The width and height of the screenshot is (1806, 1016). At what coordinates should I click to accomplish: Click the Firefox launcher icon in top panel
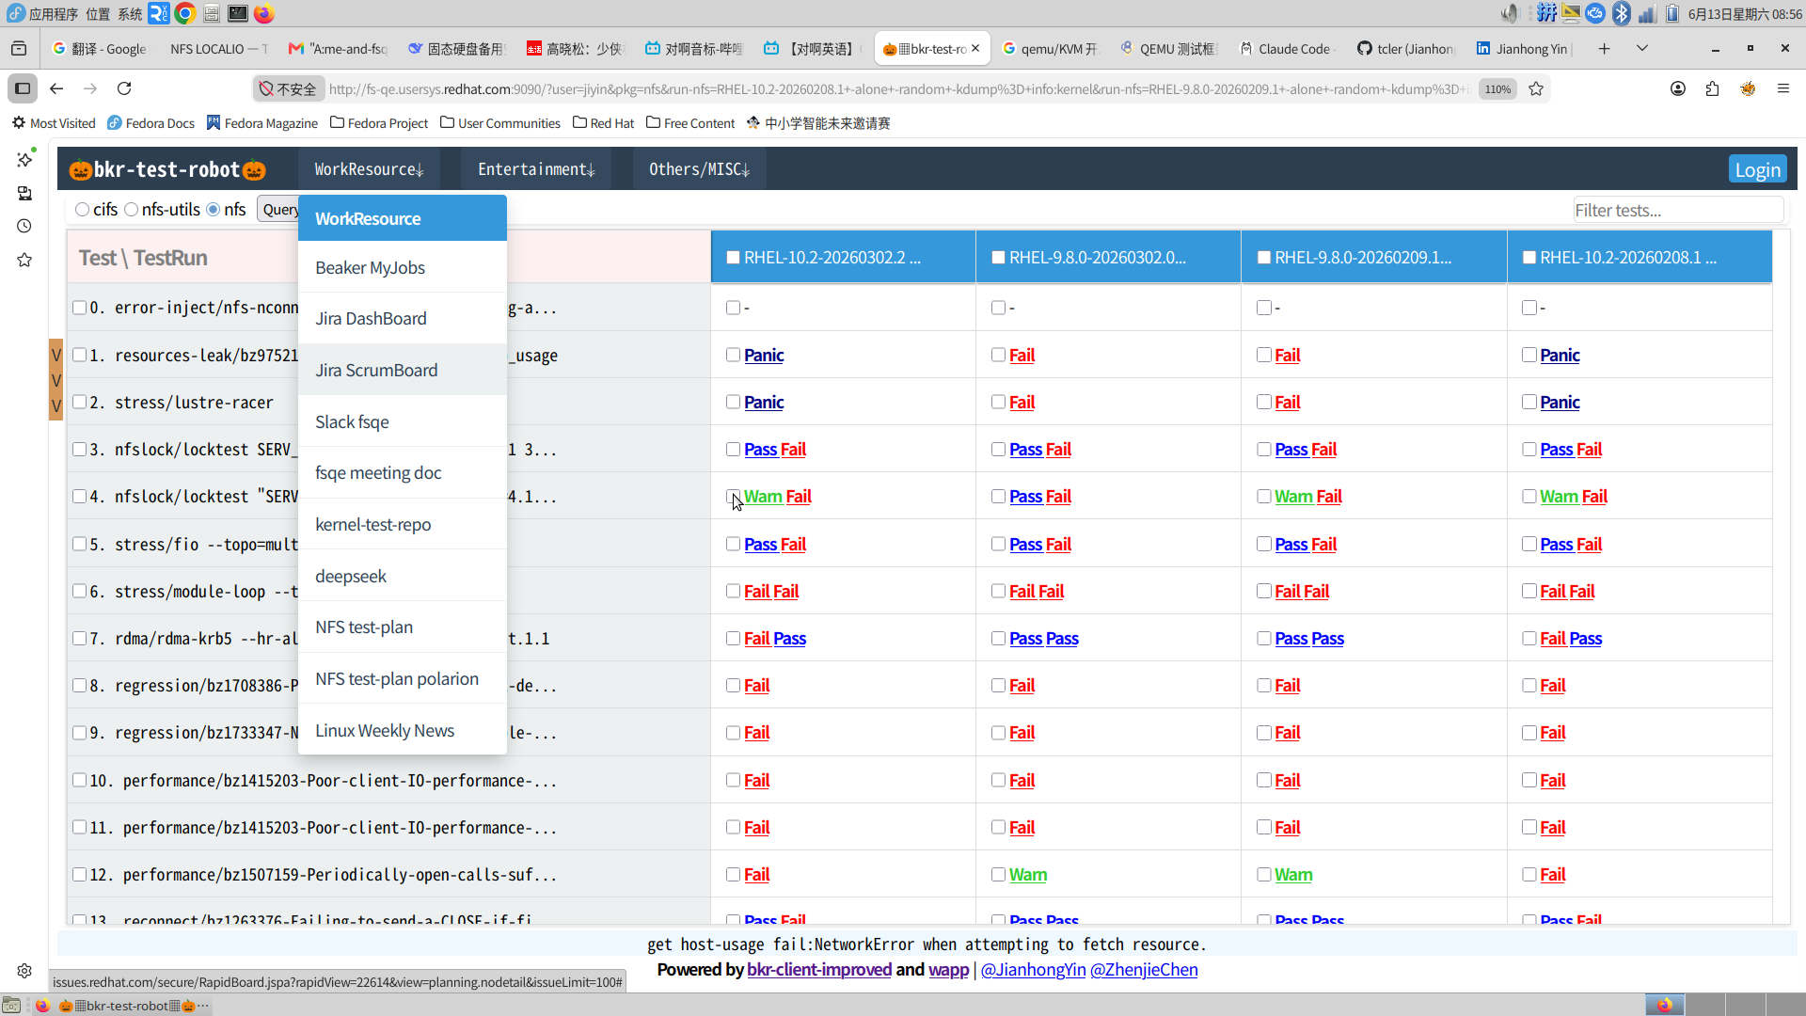[264, 13]
